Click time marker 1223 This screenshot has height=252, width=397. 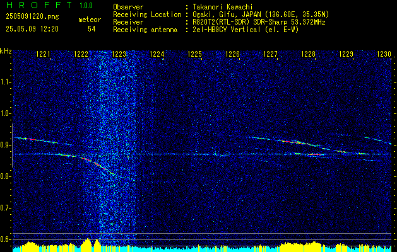click(x=119, y=54)
